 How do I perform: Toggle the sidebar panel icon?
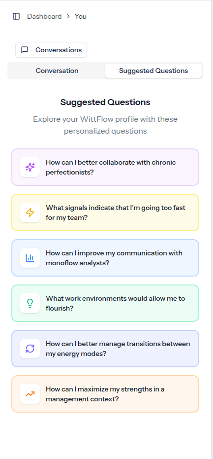tap(16, 16)
